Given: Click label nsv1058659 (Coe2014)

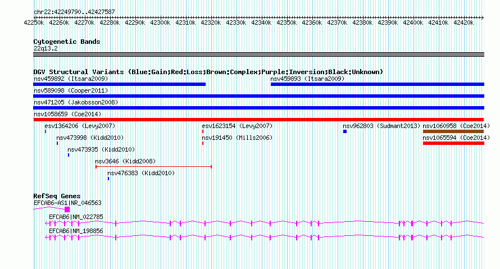Looking at the screenshot, I should tap(67, 114).
